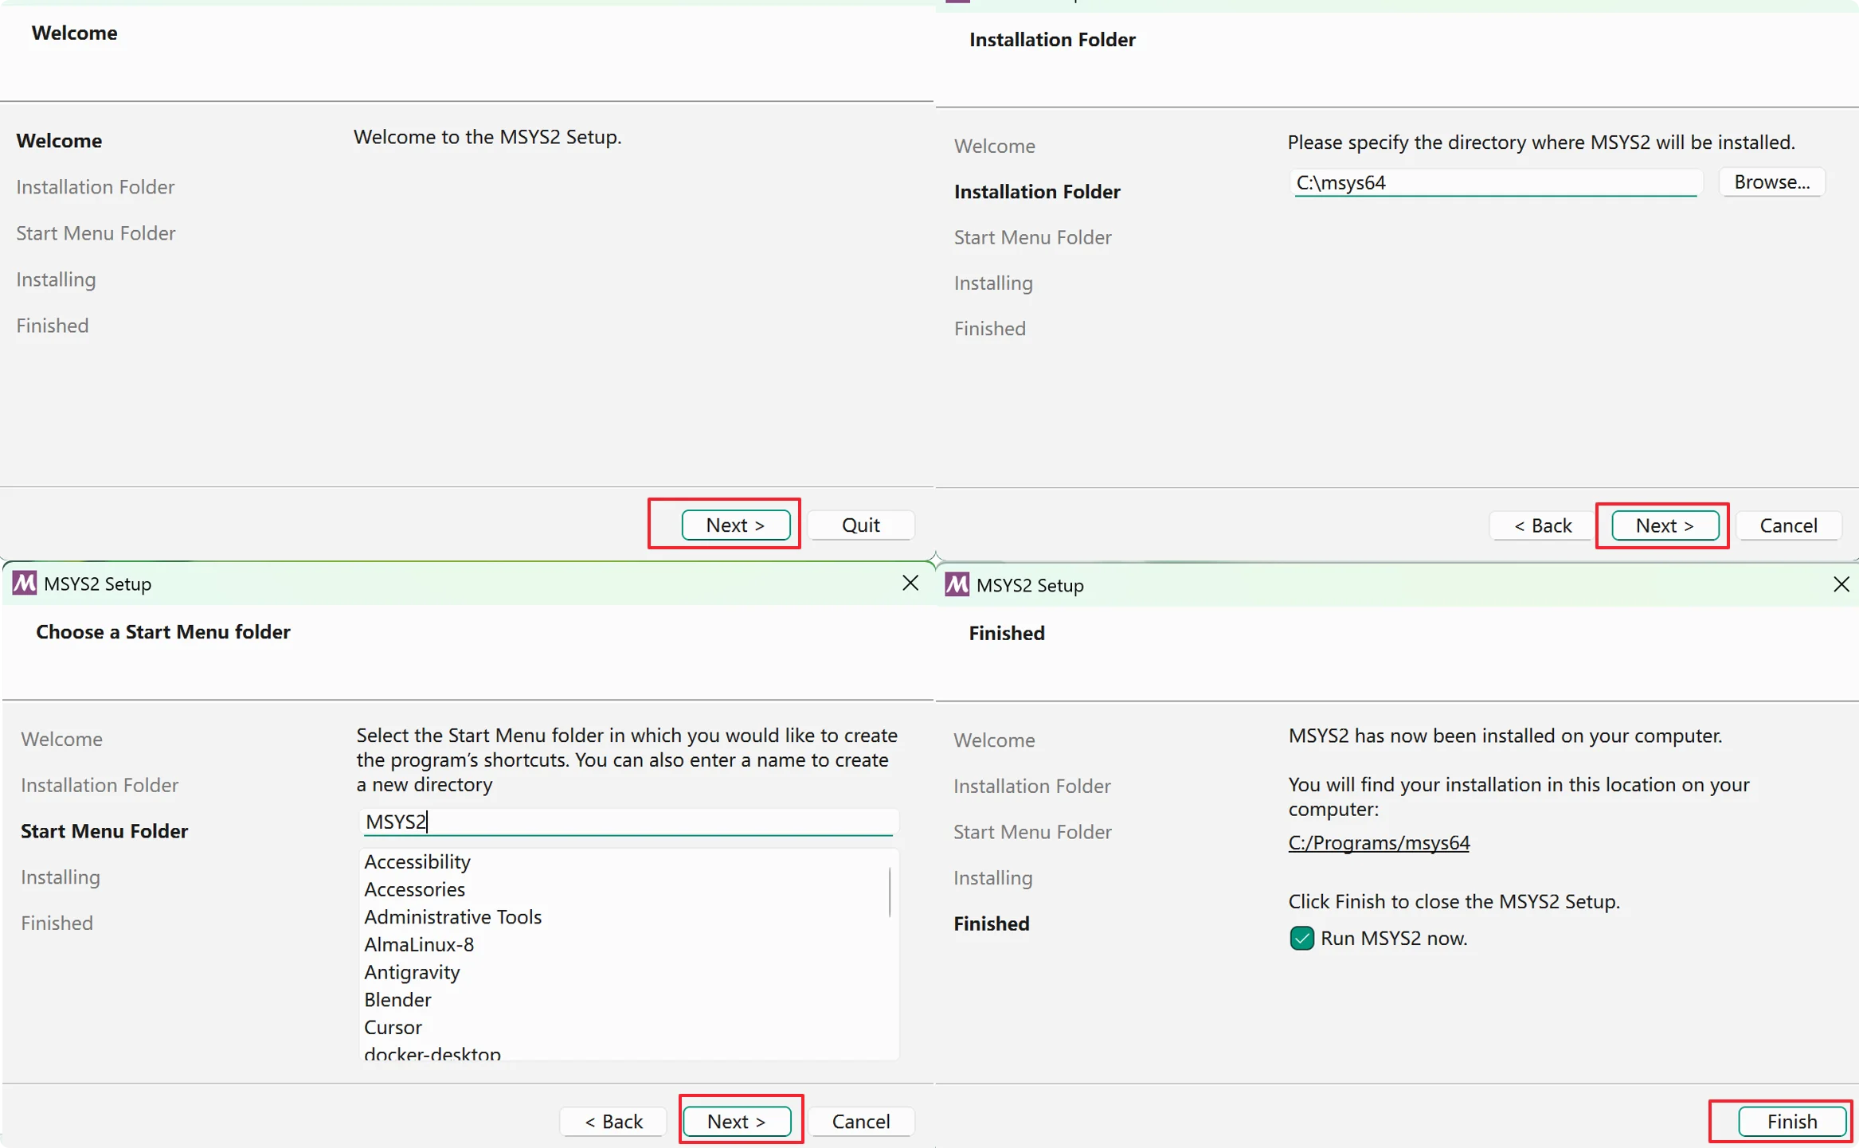Click Start Menu Folder step in Welcome page sidebar
Image resolution: width=1859 pixels, height=1148 pixels.
click(96, 233)
